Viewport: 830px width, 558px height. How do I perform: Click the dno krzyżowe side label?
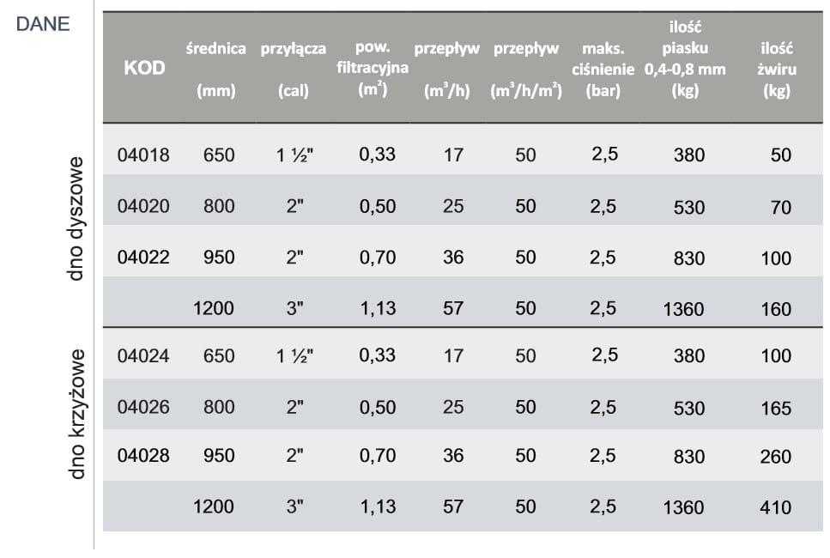(x=78, y=414)
